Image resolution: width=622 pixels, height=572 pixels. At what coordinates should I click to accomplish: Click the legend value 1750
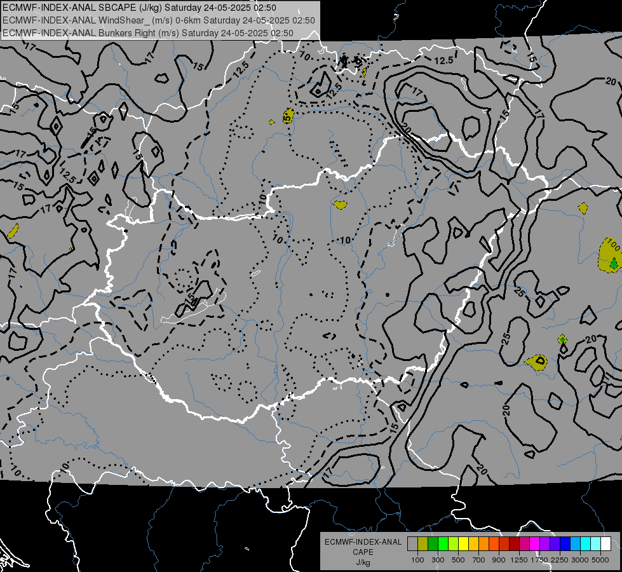tap(539, 560)
